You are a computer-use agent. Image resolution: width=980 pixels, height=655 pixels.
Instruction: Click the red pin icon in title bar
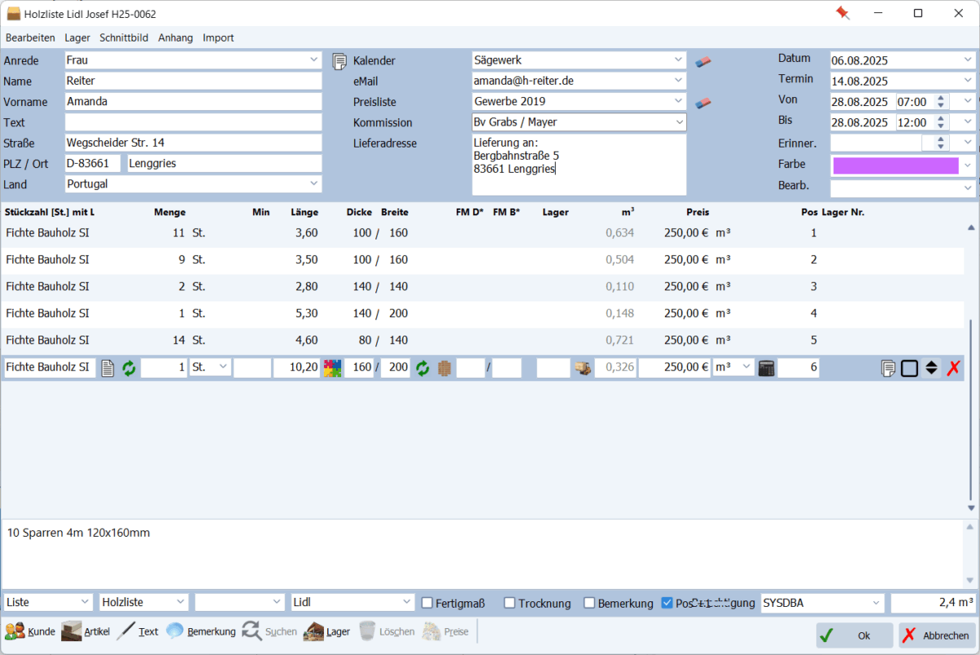click(842, 13)
